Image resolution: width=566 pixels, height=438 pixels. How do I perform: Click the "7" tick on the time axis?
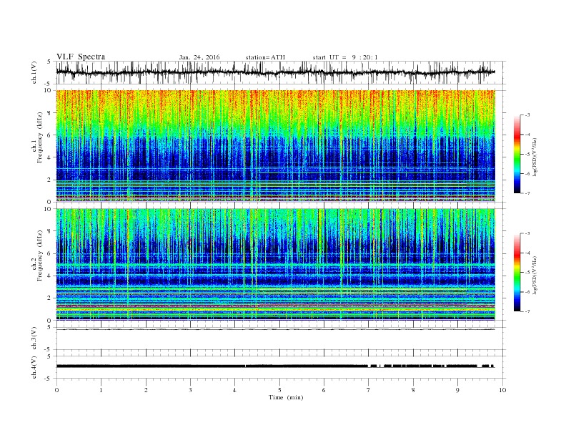click(369, 390)
